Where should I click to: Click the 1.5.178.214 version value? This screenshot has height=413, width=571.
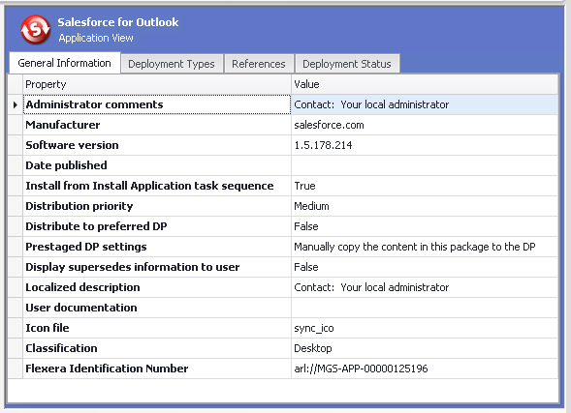tap(425, 145)
